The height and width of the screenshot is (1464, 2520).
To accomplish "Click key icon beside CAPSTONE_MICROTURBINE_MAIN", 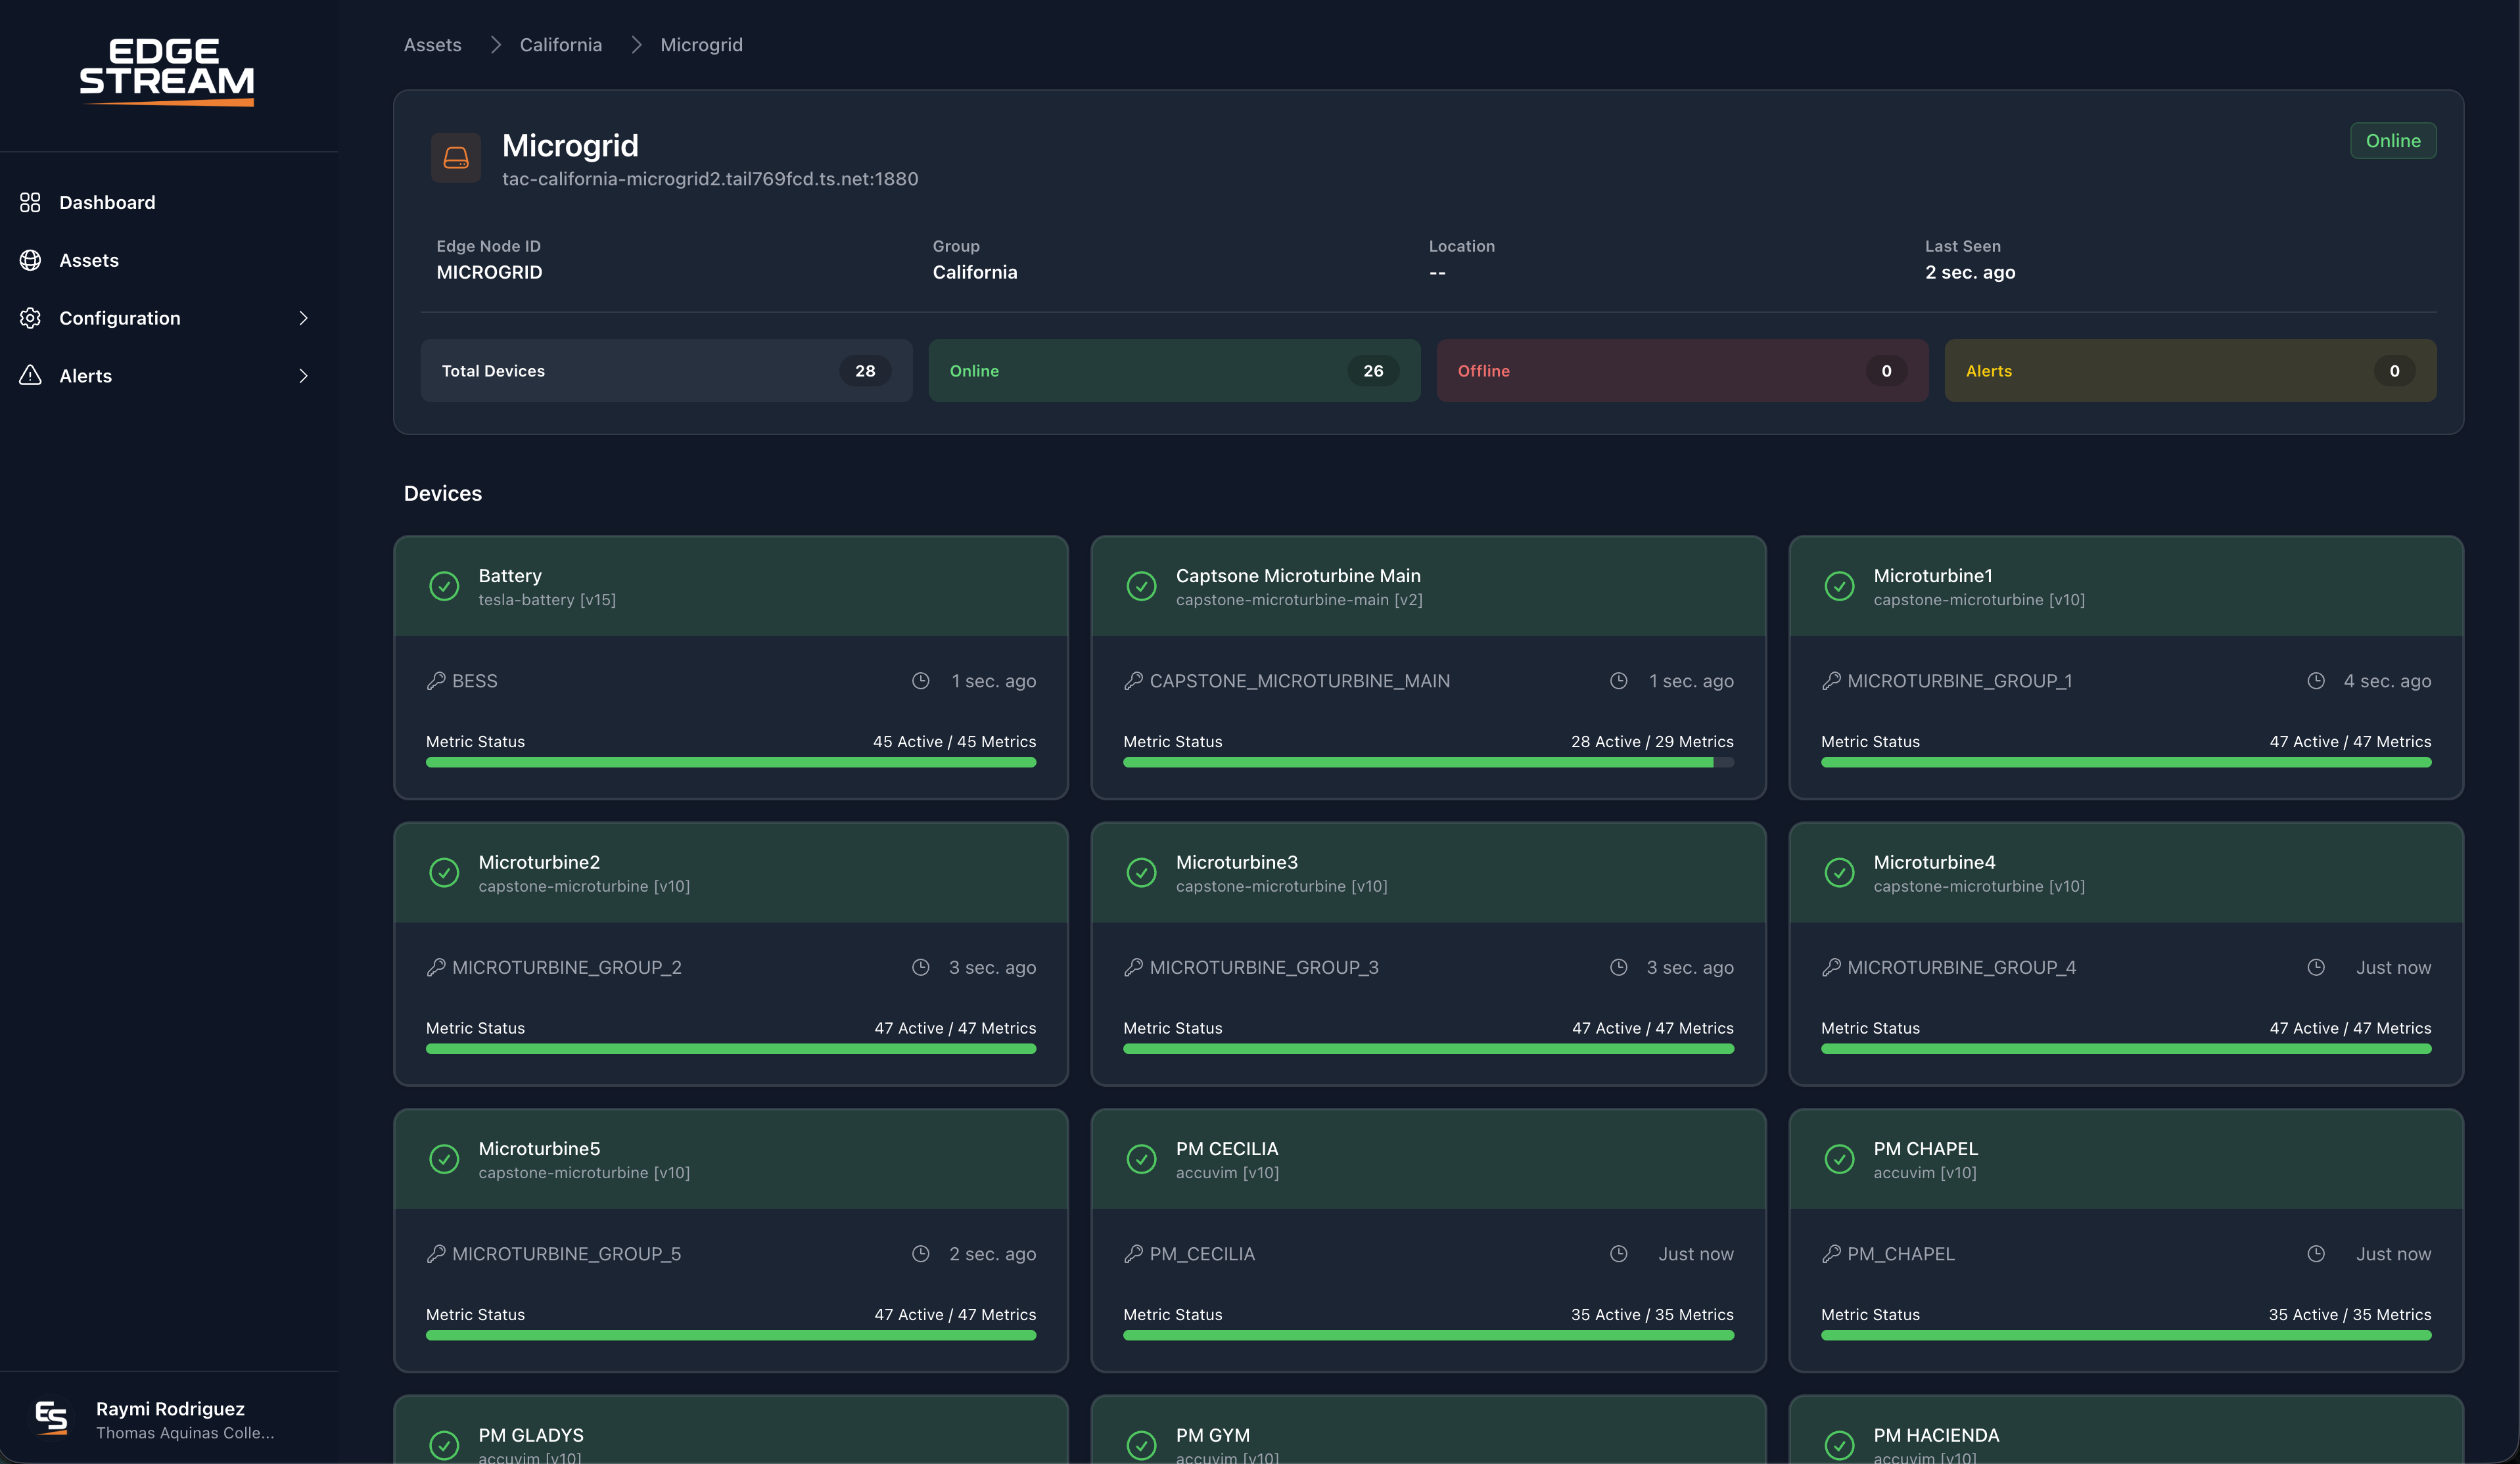I will point(1133,681).
